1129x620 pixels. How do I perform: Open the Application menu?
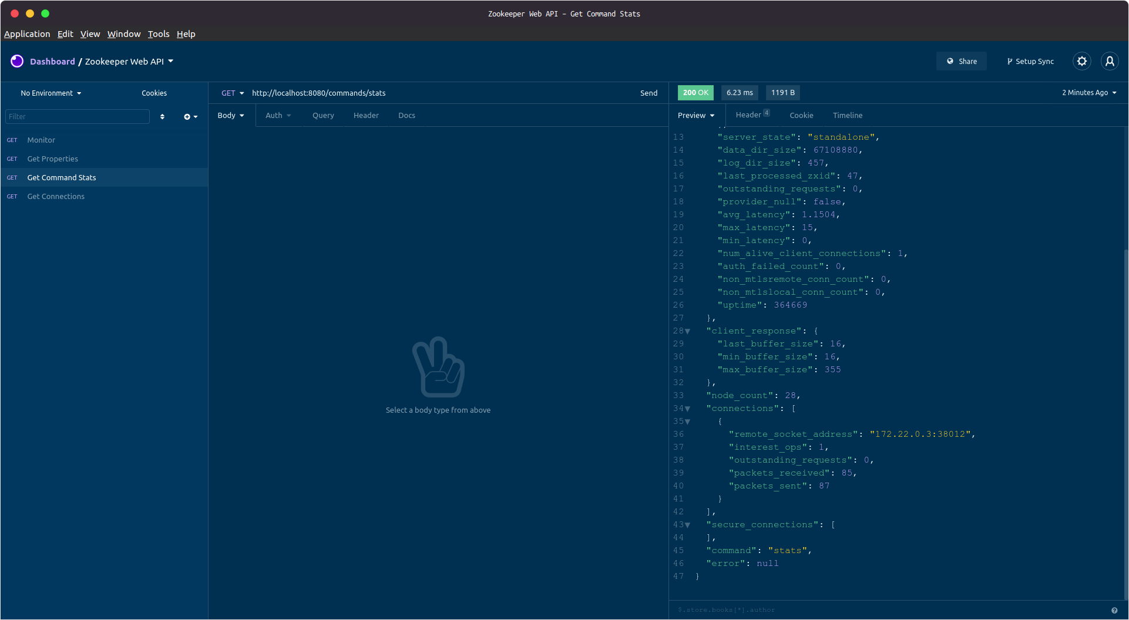[x=27, y=34]
